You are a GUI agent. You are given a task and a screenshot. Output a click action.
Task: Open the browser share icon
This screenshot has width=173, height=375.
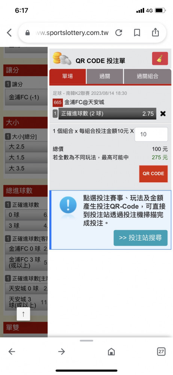155,32
